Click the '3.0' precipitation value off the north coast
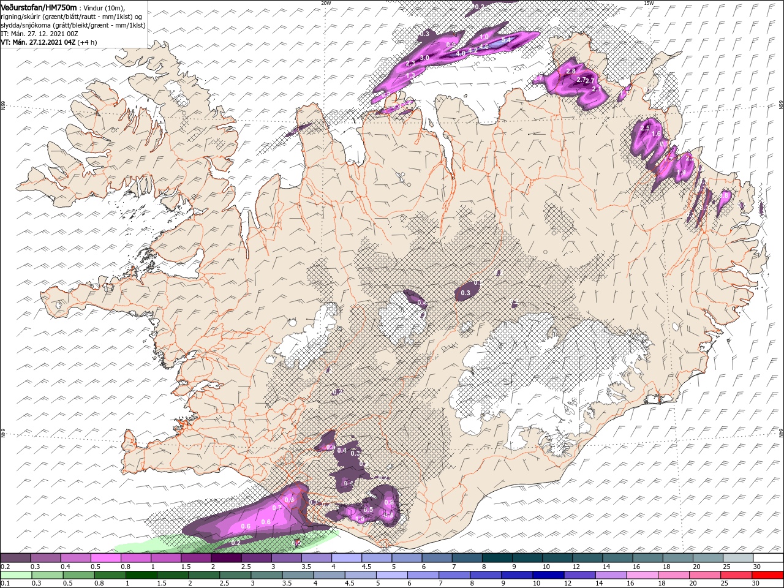Viewport: 784px width, 588px height. coord(424,57)
